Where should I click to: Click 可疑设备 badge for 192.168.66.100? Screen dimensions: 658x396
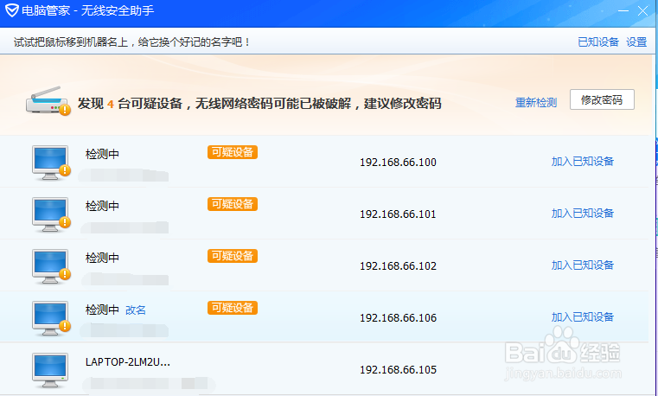[x=232, y=152]
